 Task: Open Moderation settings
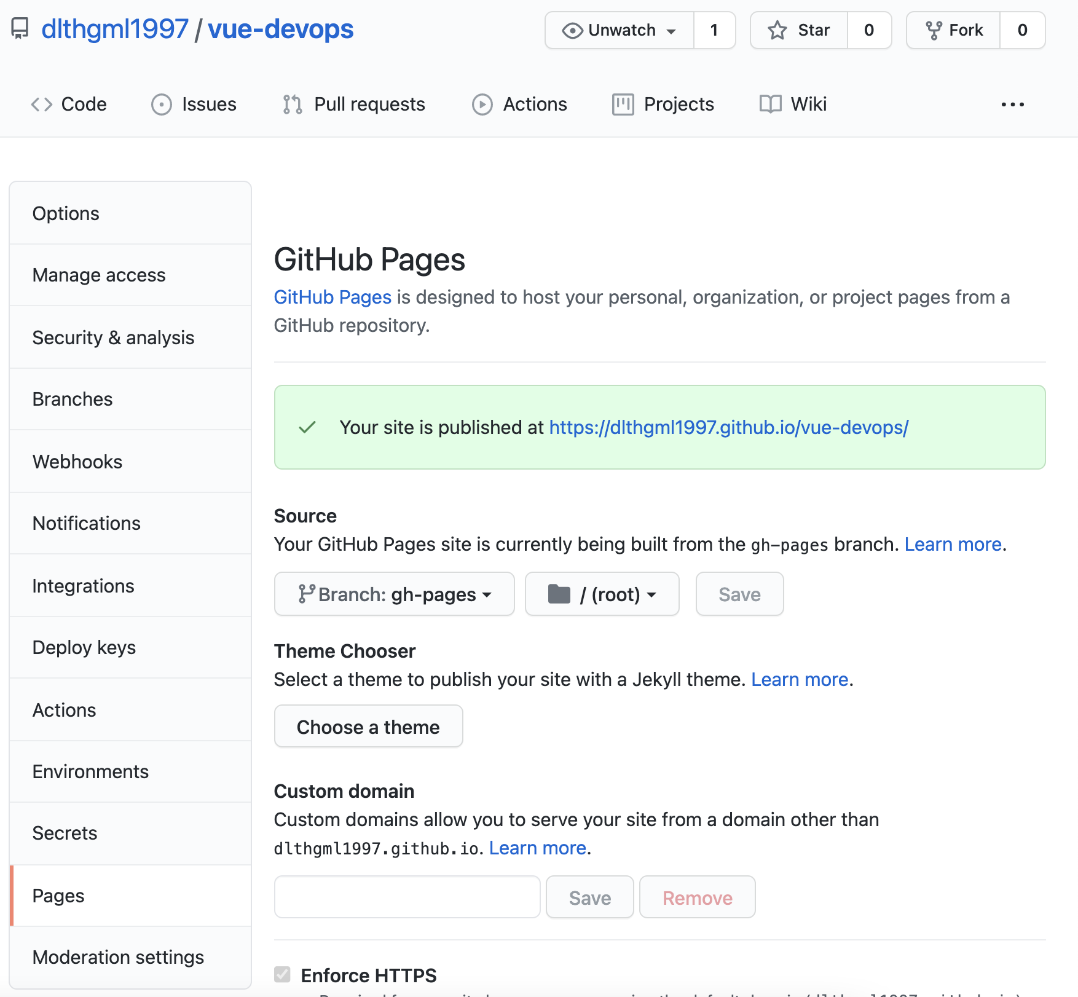point(130,957)
